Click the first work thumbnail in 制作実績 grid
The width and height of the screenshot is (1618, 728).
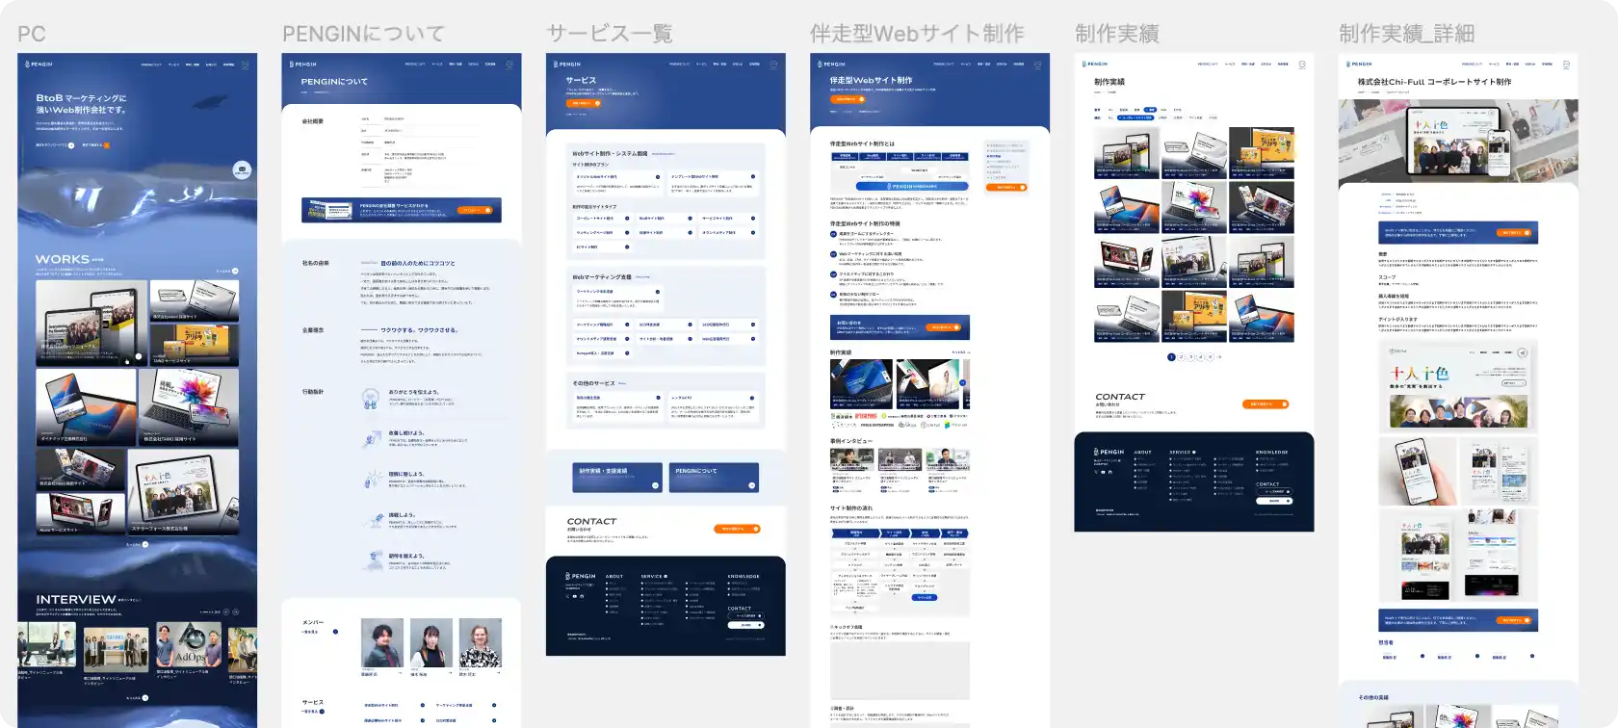(1126, 152)
